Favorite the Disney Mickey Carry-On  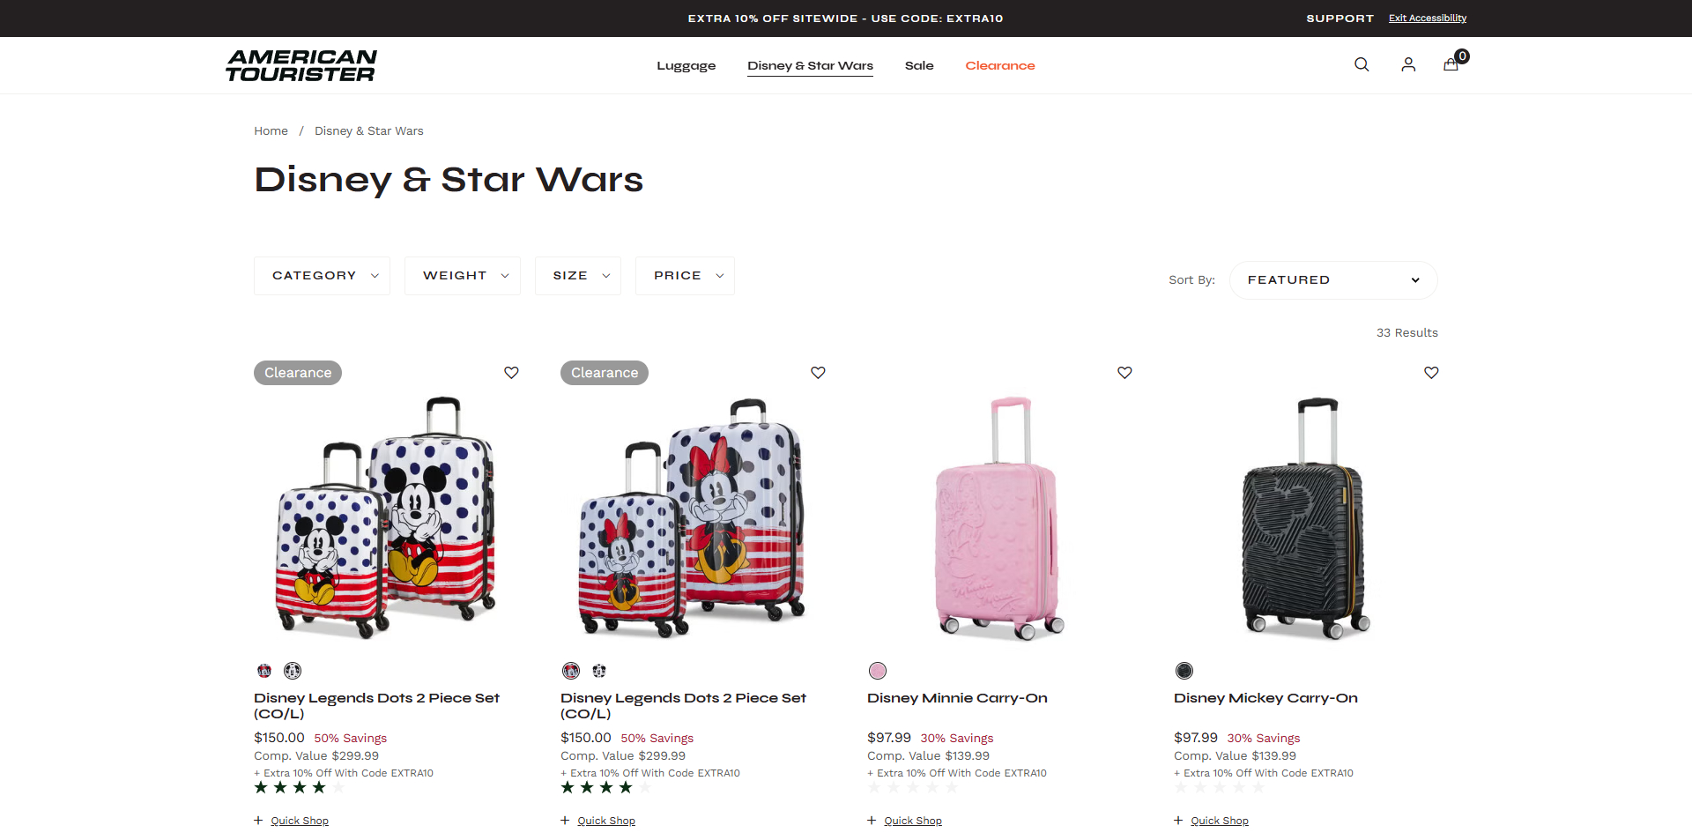[x=1430, y=373]
